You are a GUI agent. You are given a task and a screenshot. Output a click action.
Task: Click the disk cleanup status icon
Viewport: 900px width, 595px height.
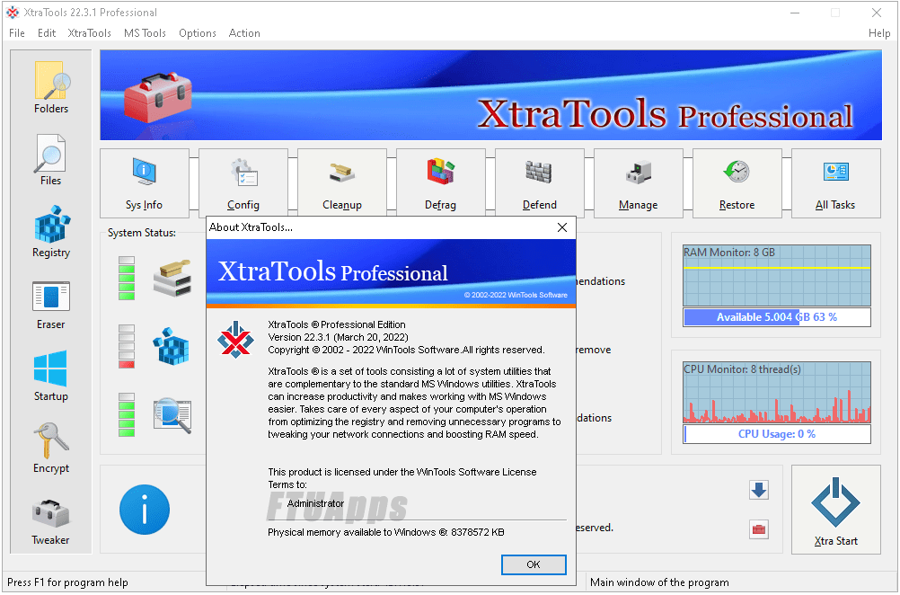(172, 279)
